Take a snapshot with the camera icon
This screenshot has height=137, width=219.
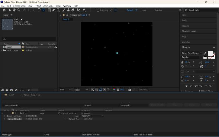130,90
